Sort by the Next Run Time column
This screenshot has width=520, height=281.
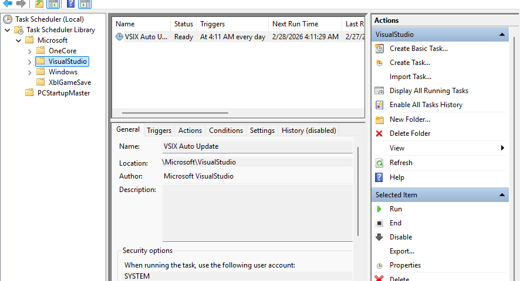(305, 24)
